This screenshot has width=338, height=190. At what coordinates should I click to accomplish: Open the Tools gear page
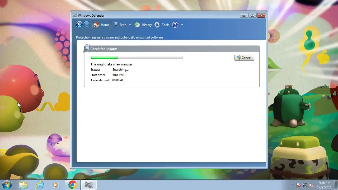pos(162,25)
